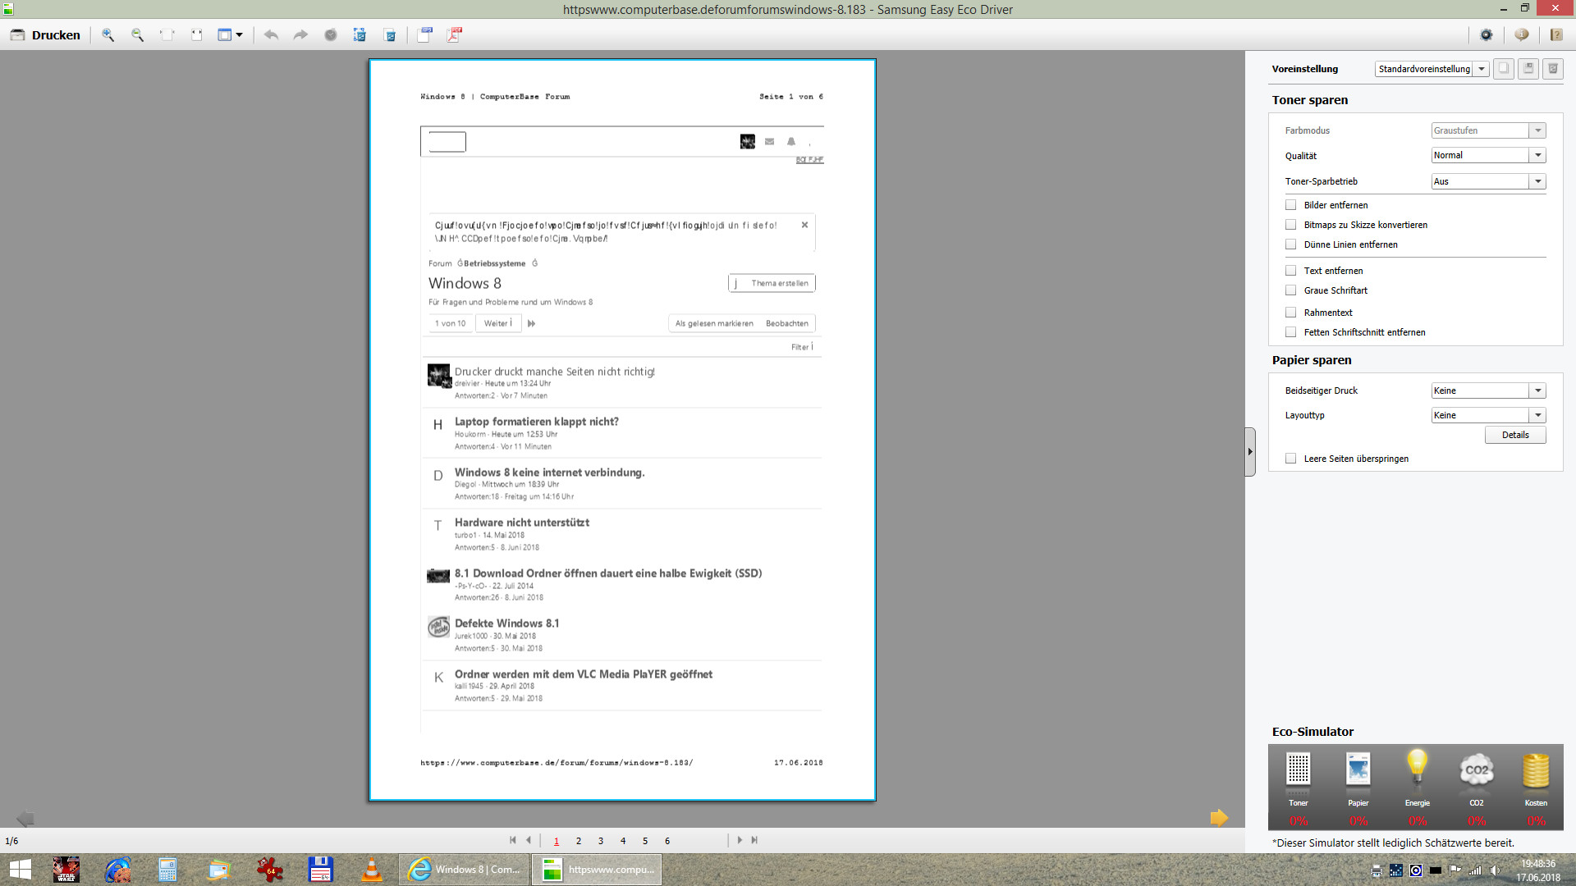
Task: Click the page preview thumbnail
Action: [x=622, y=429]
